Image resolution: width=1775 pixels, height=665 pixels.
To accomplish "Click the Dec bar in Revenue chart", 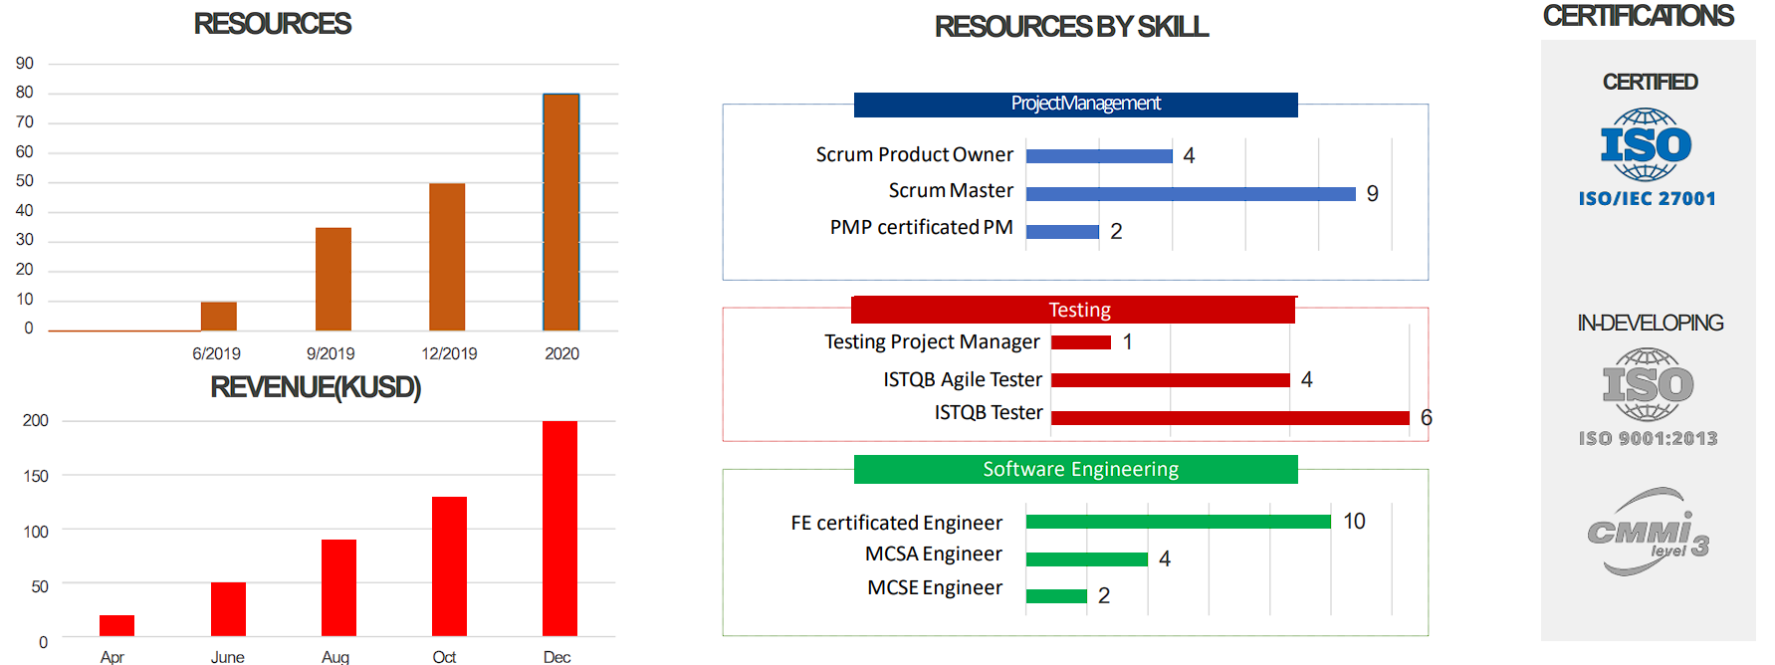I will [559, 528].
